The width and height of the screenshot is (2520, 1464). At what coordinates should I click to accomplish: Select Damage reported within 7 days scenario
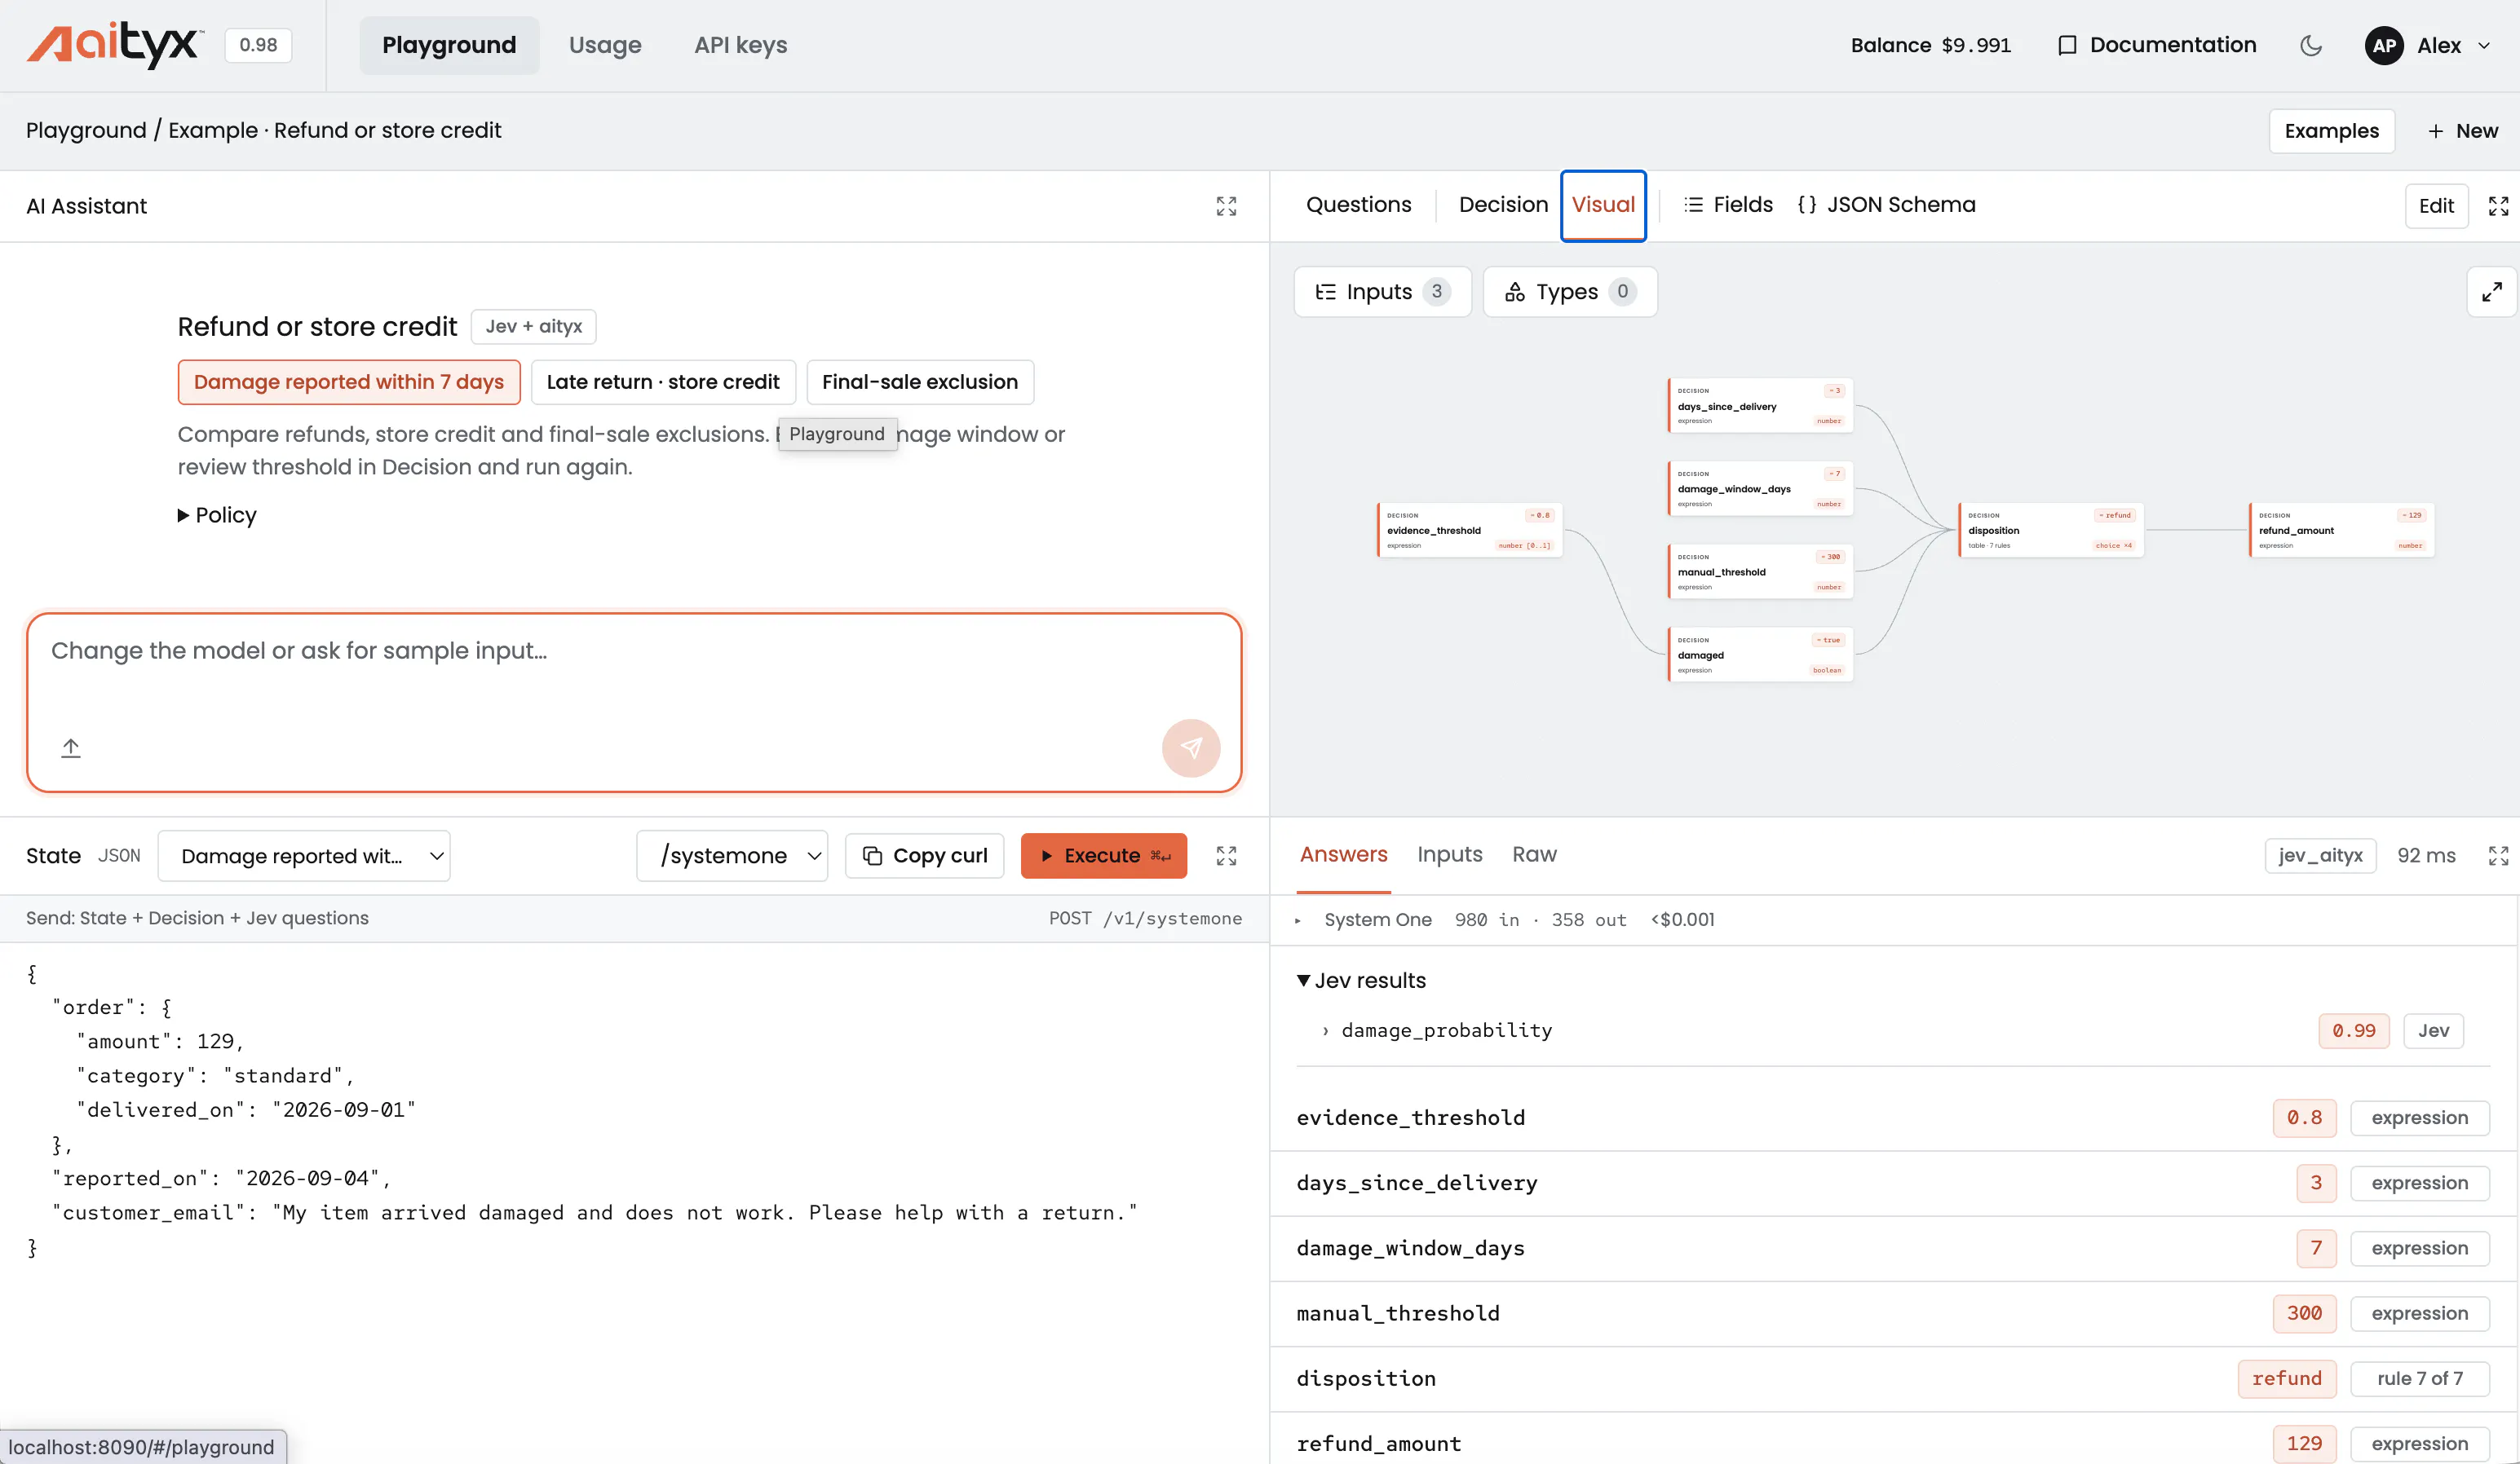[349, 381]
